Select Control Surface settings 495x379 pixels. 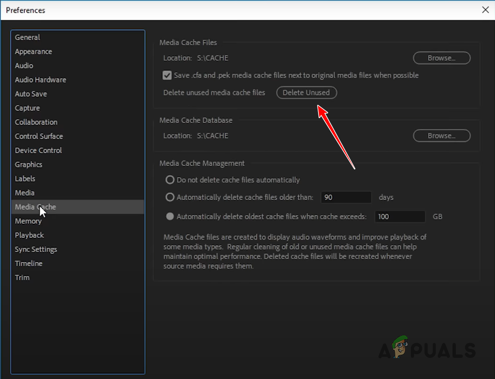[39, 136]
